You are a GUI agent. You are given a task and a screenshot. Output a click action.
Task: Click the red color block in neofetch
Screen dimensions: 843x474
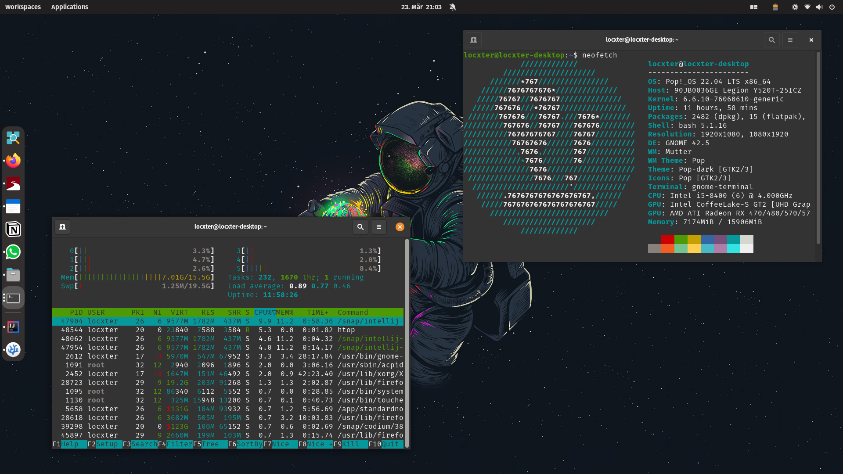click(x=668, y=240)
